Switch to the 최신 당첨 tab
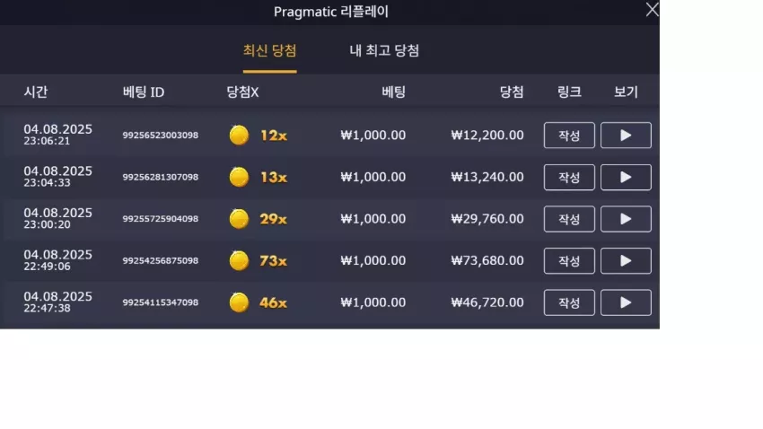This screenshot has height=429, width=763. click(269, 50)
